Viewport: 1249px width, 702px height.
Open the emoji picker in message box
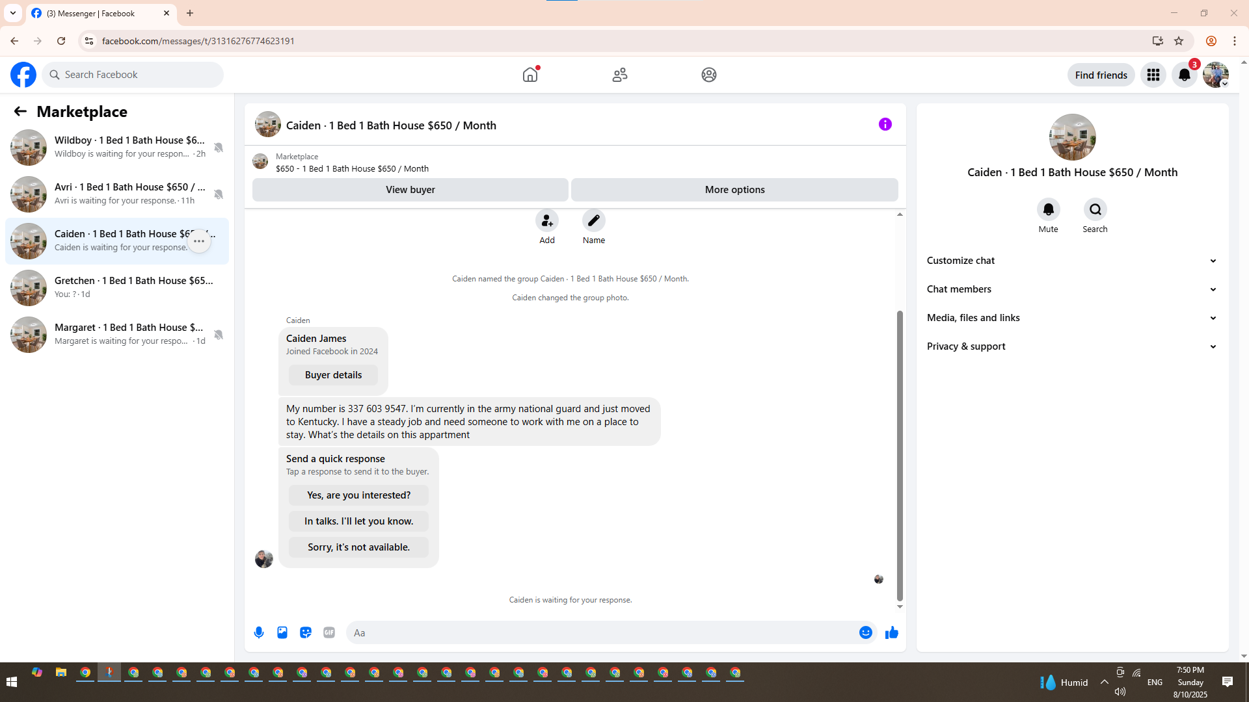(865, 632)
